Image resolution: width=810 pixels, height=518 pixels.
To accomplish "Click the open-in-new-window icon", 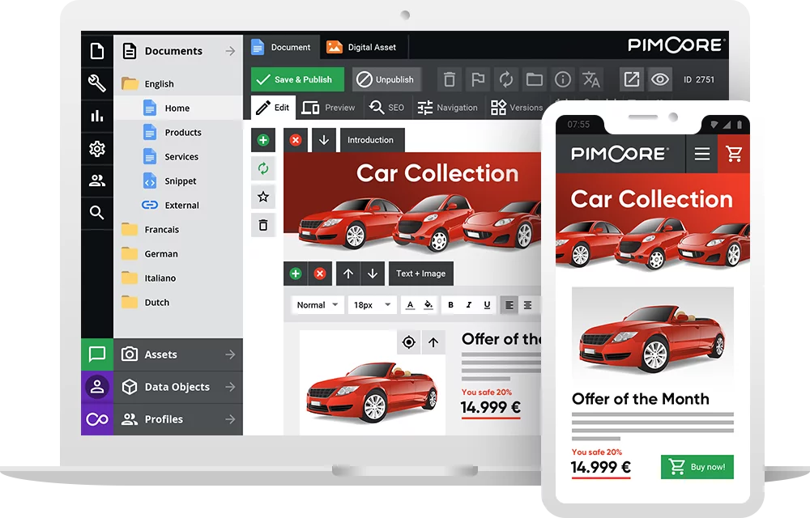I will (x=632, y=79).
